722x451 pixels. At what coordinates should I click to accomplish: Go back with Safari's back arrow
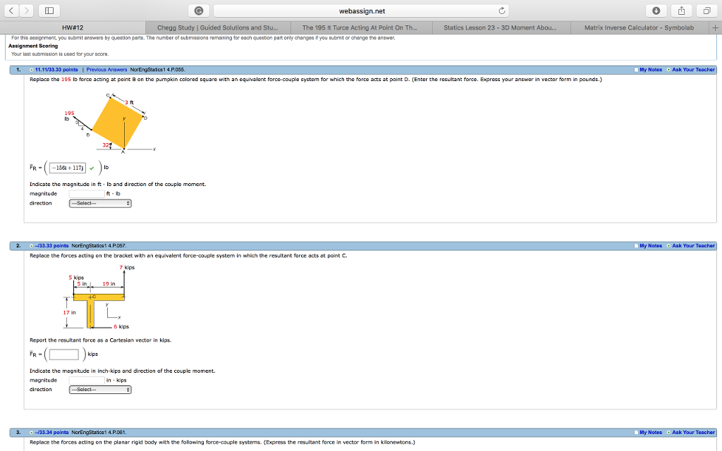point(11,11)
